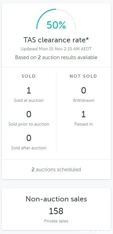The height and width of the screenshot is (234, 113).
Task: Click the Updated Mon 15 Nov timestamp
Action: click(x=56, y=49)
